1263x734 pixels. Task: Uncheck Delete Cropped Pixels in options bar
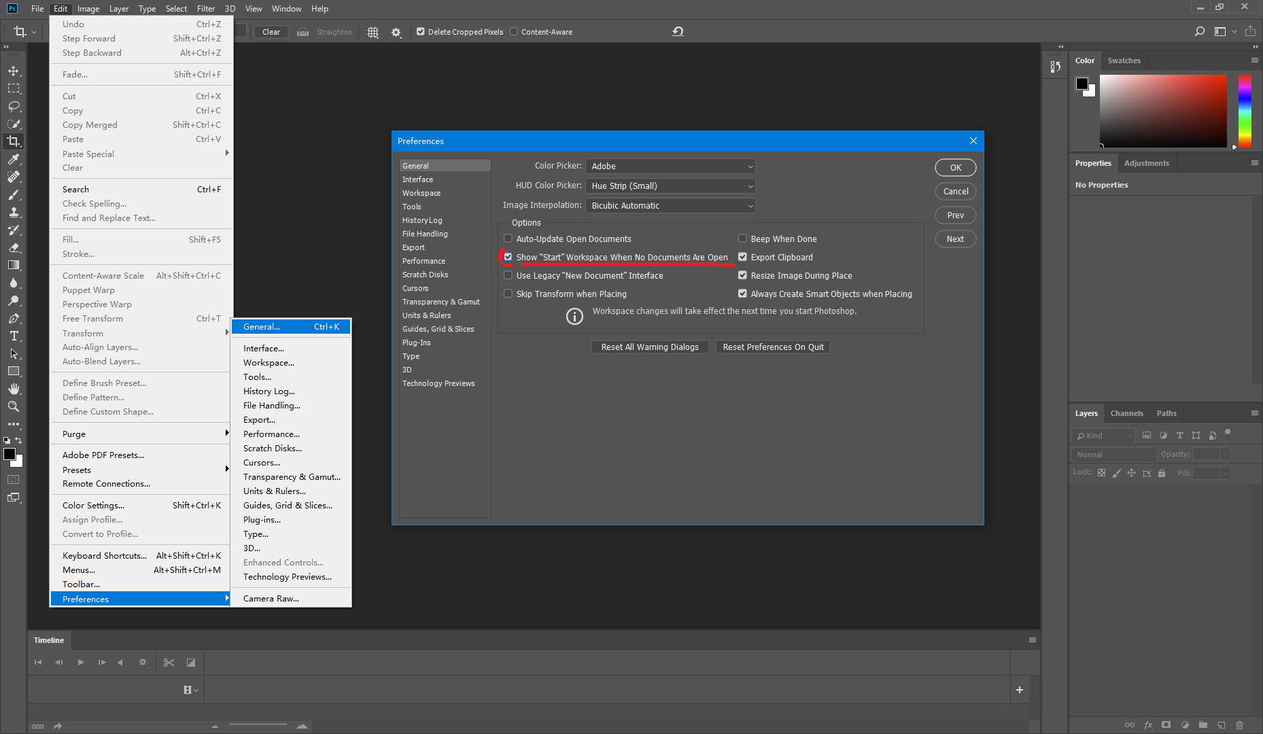click(420, 31)
